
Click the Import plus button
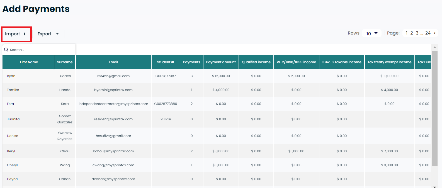click(16, 34)
